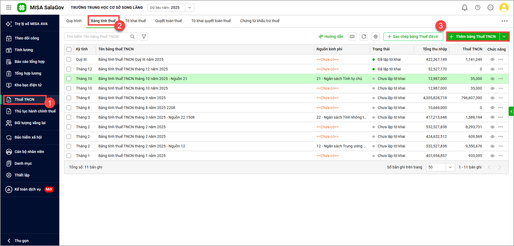This screenshot has height=246, width=514.
Task: Open table settings gear icon
Action: 375,37
